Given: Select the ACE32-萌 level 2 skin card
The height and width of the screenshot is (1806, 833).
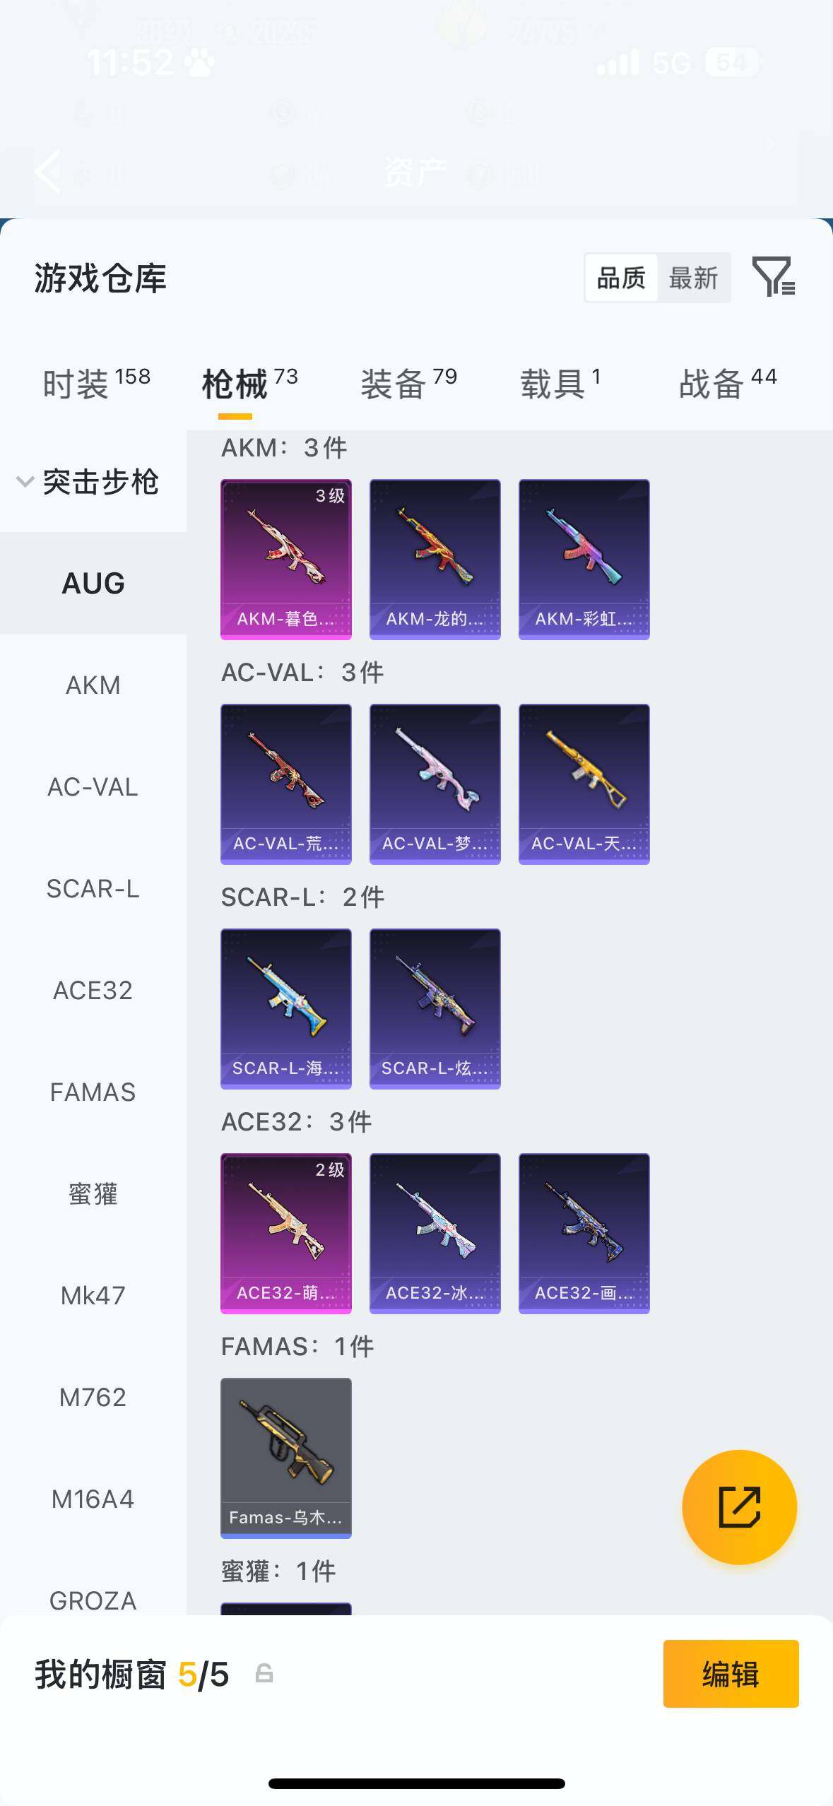Looking at the screenshot, I should coord(286,1234).
